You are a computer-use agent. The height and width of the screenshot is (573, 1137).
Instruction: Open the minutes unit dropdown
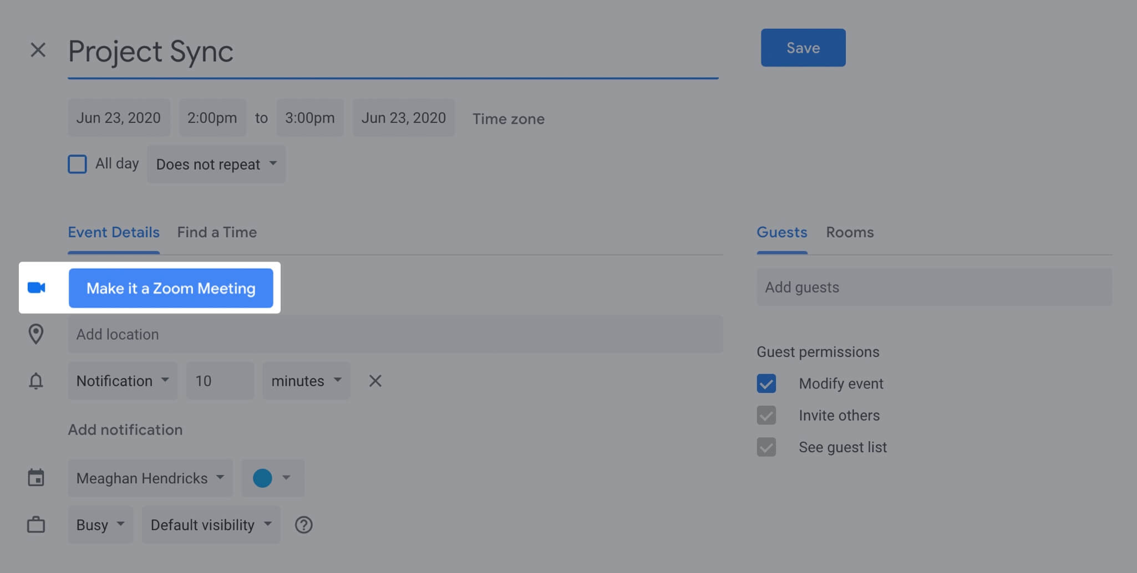(x=306, y=381)
